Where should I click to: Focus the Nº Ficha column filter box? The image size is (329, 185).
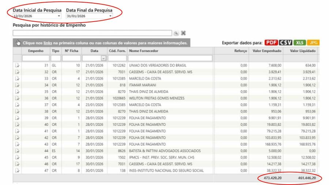[71, 58]
